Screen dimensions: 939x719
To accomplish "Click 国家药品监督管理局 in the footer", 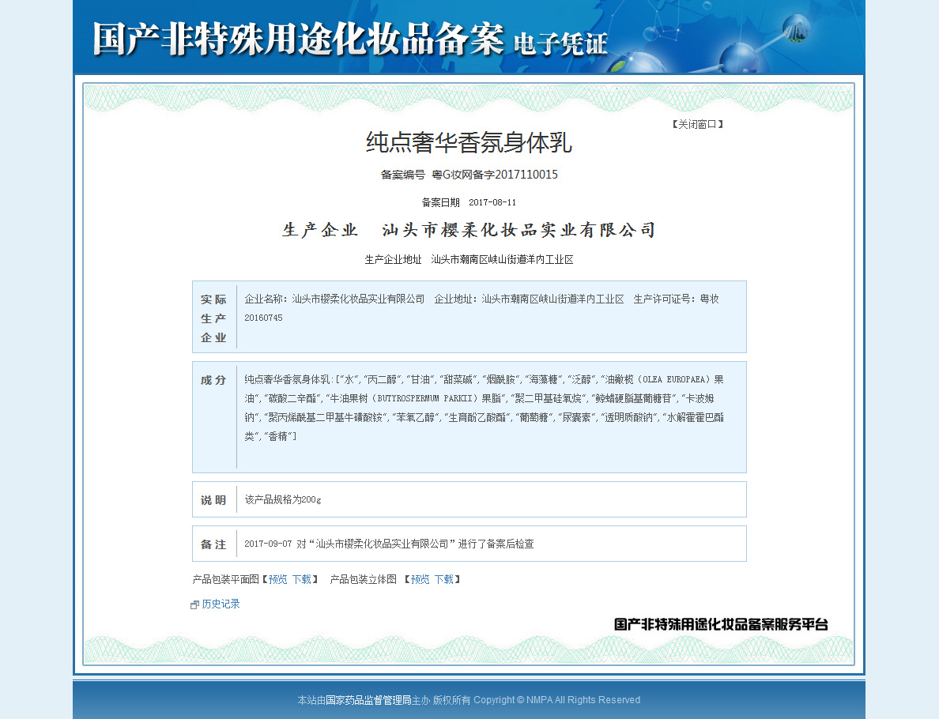I will pos(368,700).
